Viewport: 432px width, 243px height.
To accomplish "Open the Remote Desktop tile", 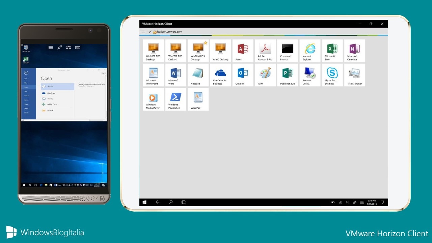I will click(310, 75).
